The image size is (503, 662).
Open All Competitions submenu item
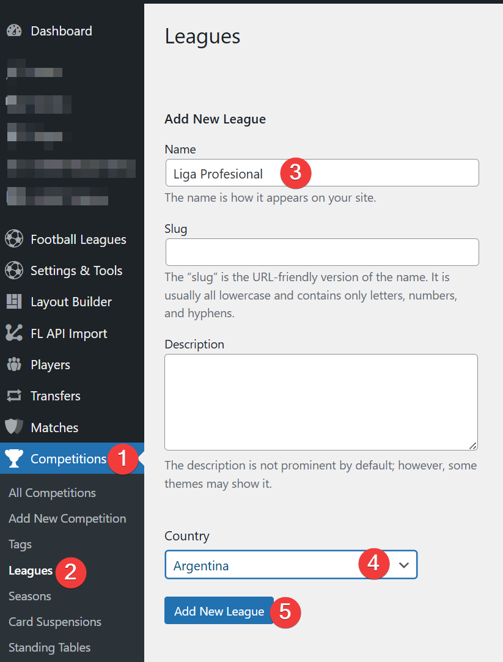click(53, 493)
